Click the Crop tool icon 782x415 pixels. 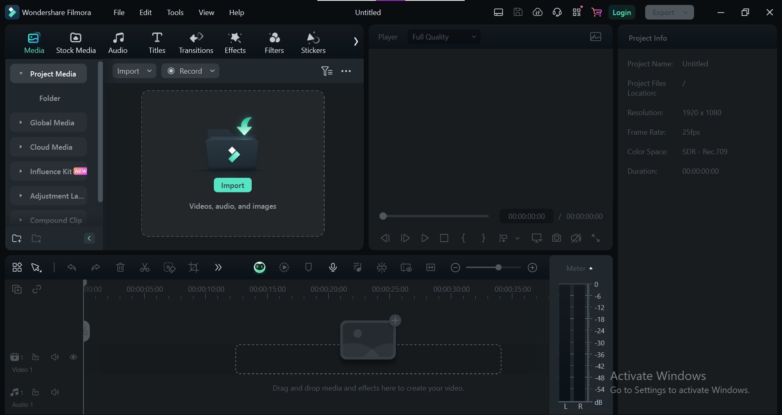point(193,267)
